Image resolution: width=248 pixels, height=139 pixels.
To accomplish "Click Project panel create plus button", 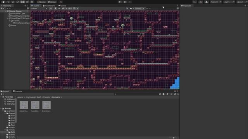I will point(2,94).
